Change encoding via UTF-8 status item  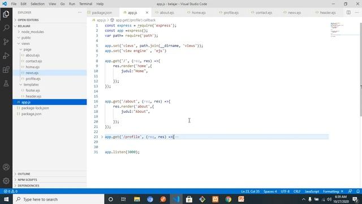tap(285, 192)
